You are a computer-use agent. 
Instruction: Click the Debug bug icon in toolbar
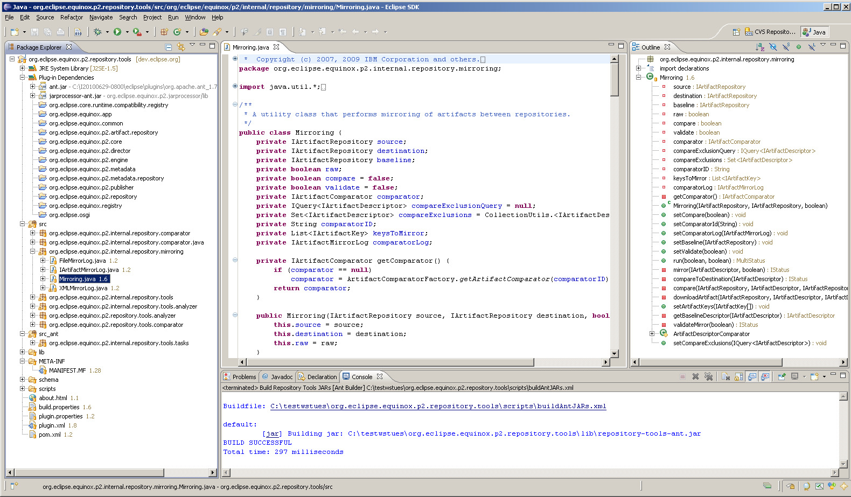(97, 32)
